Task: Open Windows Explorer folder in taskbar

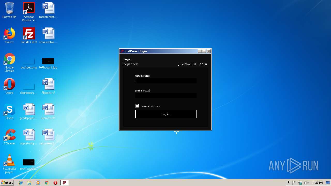Action: [29, 183]
